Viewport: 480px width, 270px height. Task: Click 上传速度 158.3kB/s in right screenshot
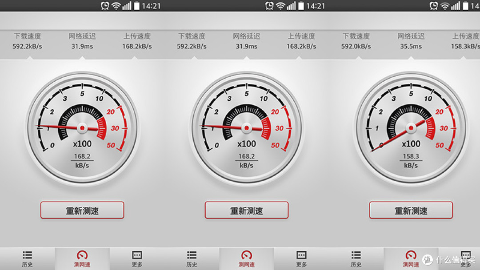[465, 41]
